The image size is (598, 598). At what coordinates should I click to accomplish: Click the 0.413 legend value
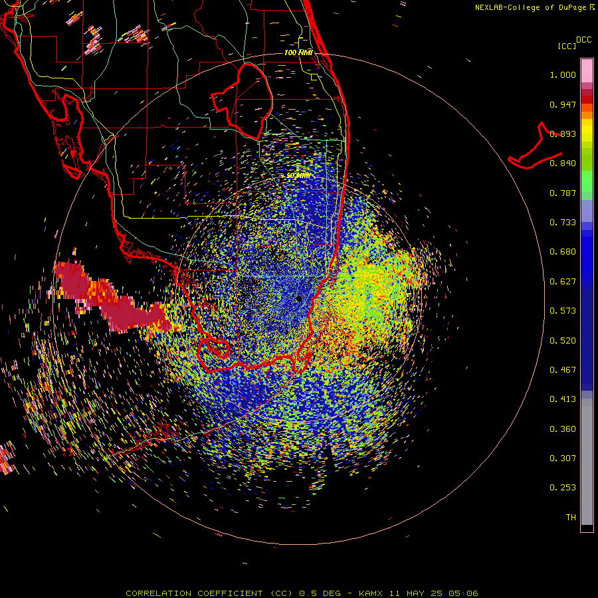coord(563,399)
